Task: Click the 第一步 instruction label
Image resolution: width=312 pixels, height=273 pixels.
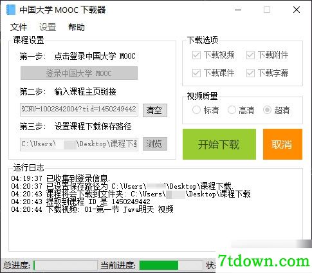Action: 77,56
